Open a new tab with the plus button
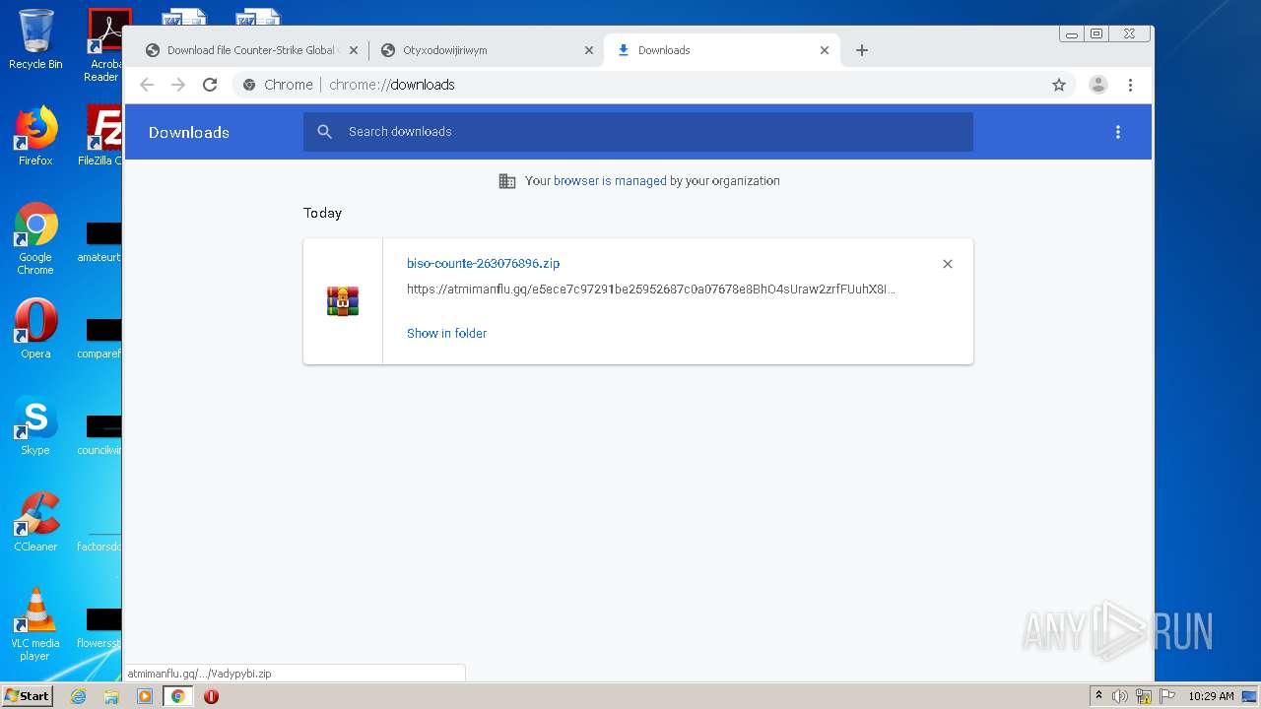The width and height of the screenshot is (1261, 709). (862, 50)
